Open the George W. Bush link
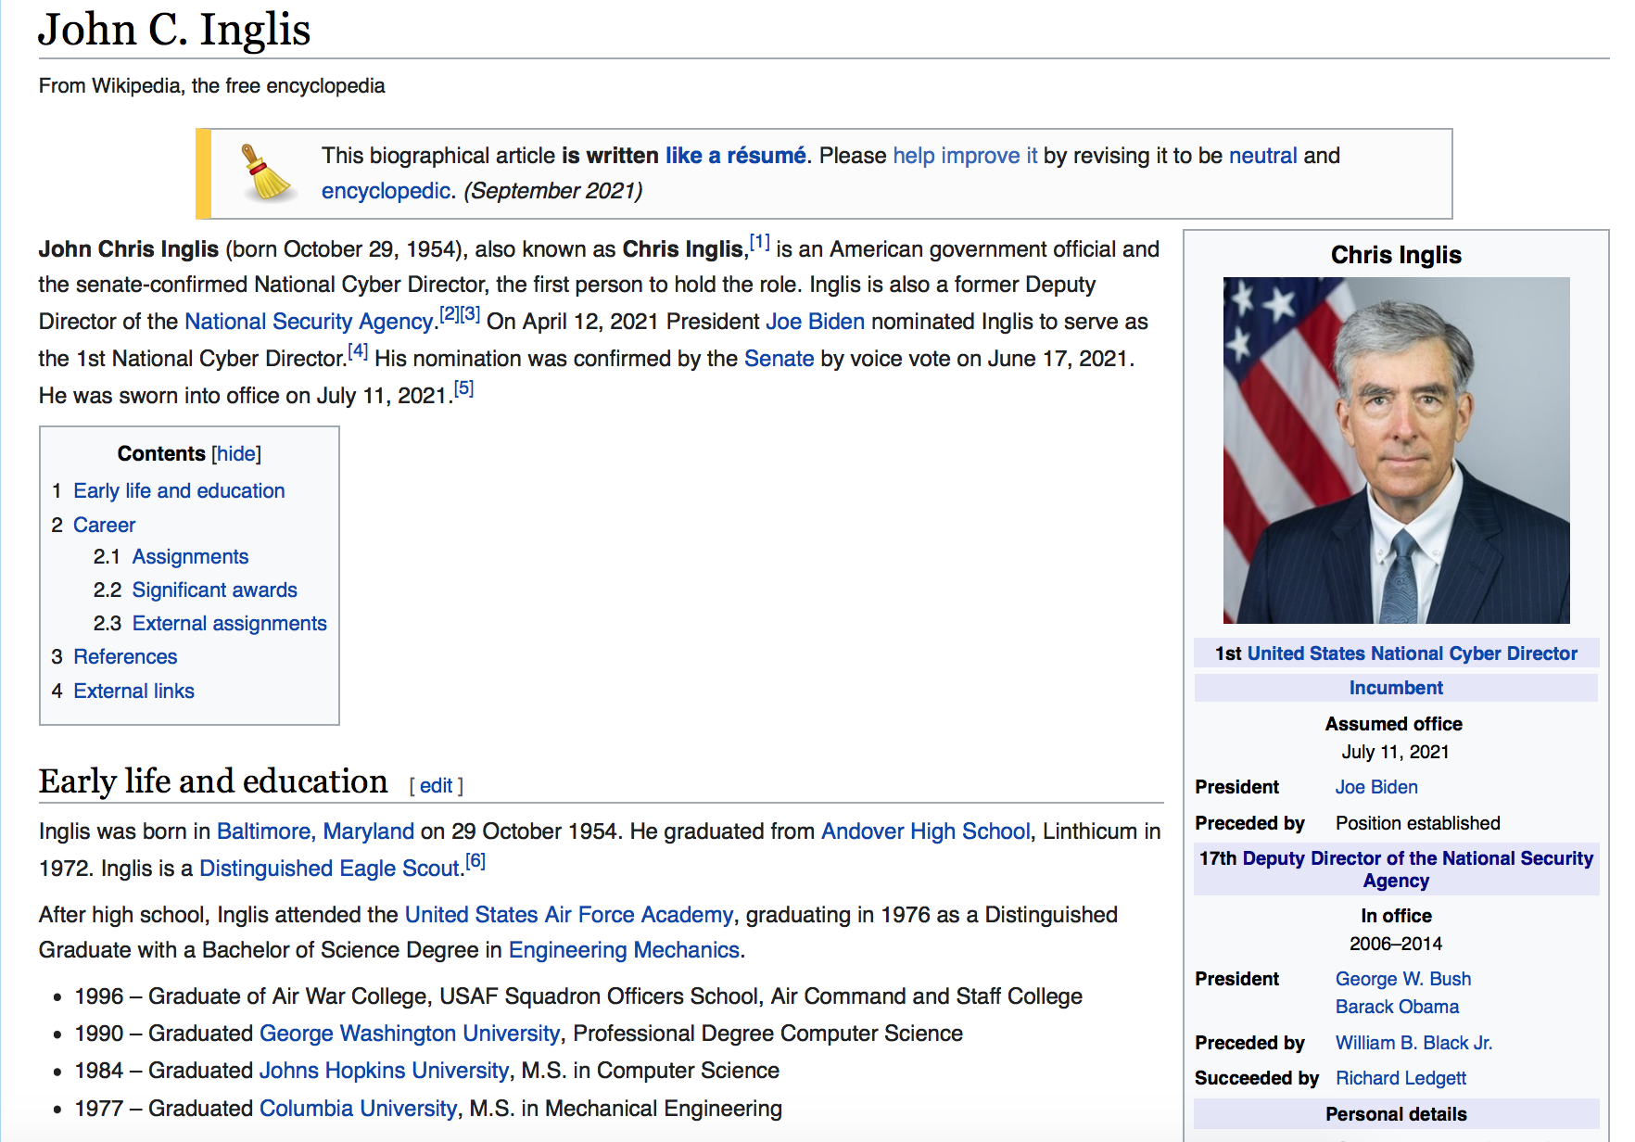This screenshot has width=1635, height=1142. [1402, 979]
